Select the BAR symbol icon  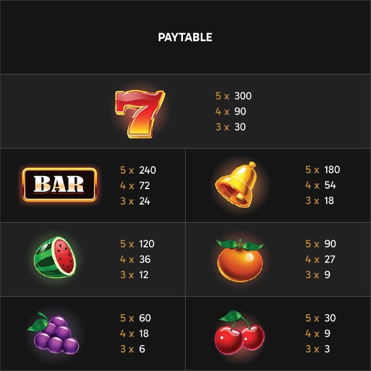pyautogui.click(x=60, y=184)
